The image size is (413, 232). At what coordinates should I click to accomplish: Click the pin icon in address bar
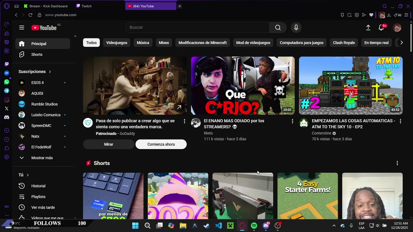pyautogui.click(x=342, y=15)
